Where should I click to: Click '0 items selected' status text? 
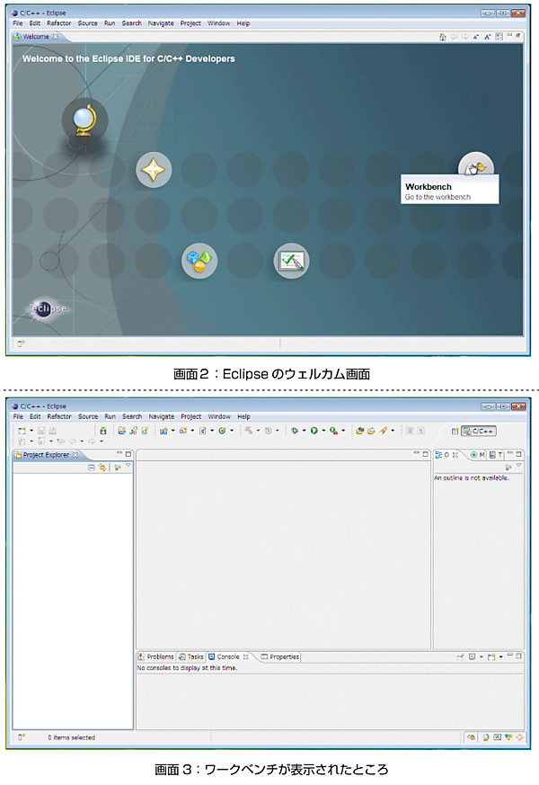tap(72, 737)
